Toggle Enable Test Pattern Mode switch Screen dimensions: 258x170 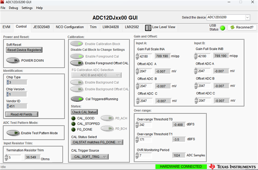click(13, 133)
